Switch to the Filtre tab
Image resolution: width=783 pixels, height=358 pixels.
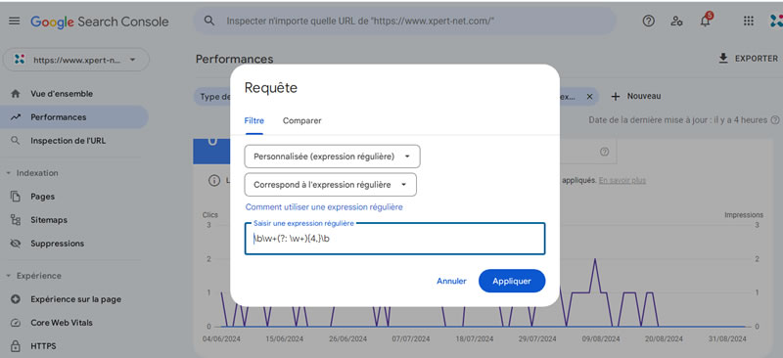253,121
